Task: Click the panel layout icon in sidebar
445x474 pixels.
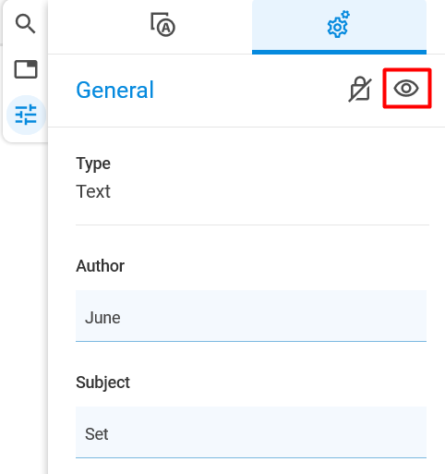Action: 26,69
